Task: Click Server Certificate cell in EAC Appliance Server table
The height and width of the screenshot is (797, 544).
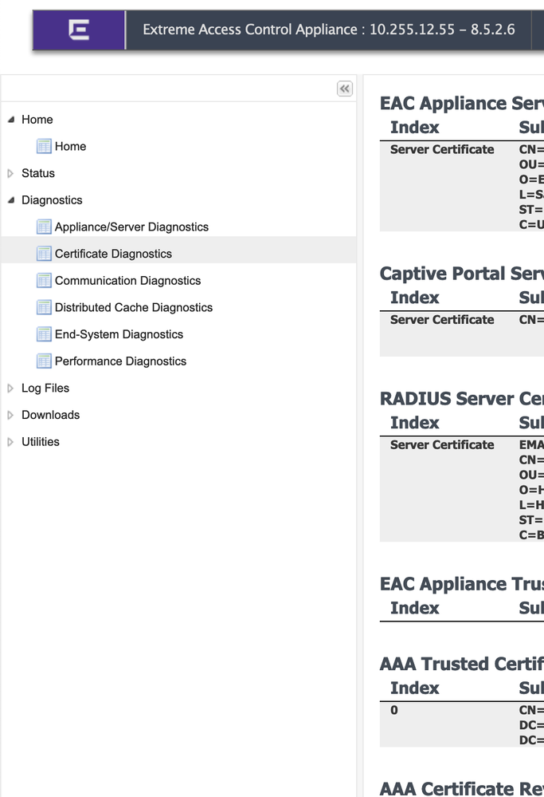Action: click(442, 149)
